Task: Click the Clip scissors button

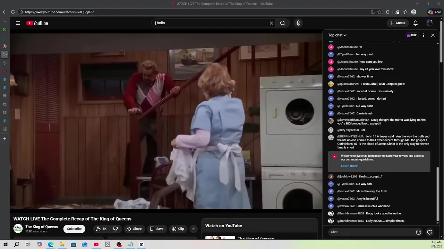Action: (178, 229)
